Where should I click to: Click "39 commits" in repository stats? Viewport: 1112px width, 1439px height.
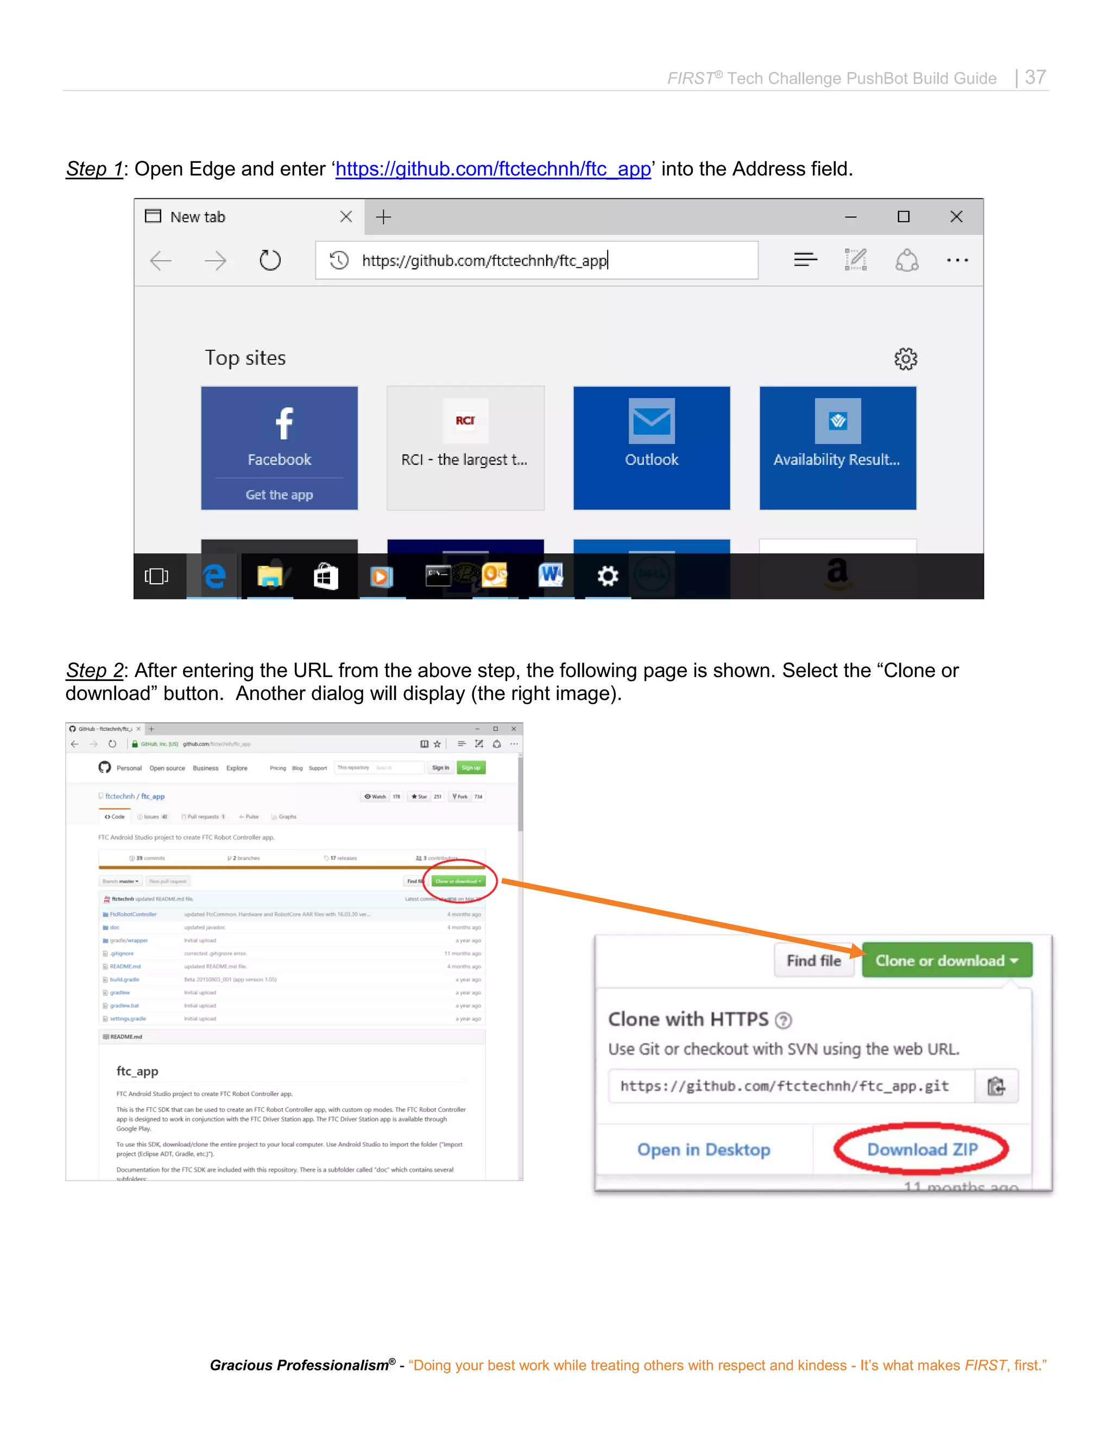[147, 859]
